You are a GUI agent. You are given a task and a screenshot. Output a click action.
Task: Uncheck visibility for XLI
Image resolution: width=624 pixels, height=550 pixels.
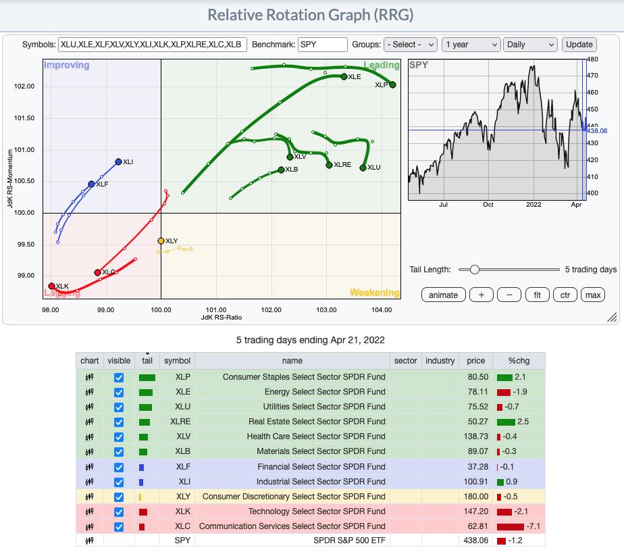(119, 482)
